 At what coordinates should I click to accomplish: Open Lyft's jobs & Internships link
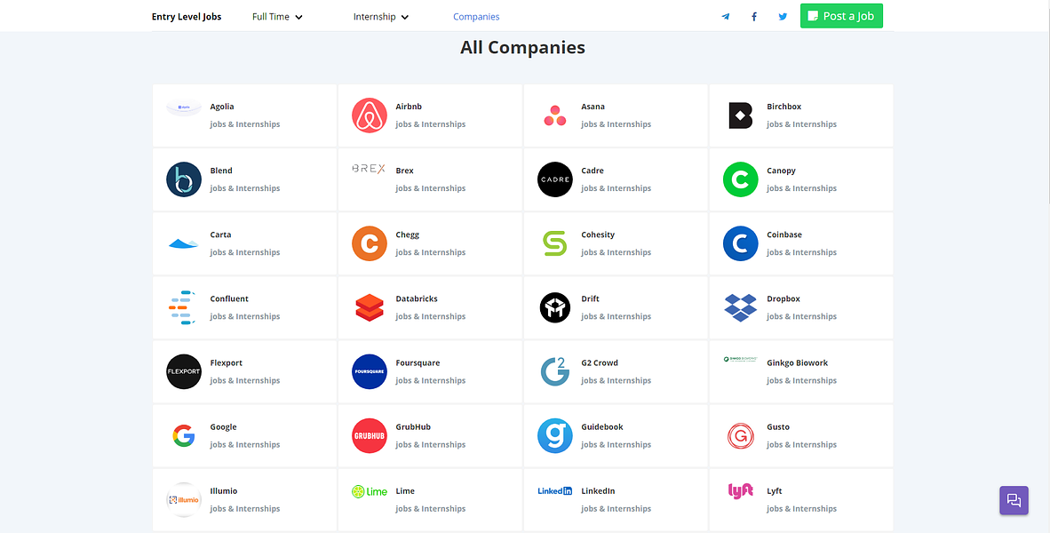(x=801, y=509)
